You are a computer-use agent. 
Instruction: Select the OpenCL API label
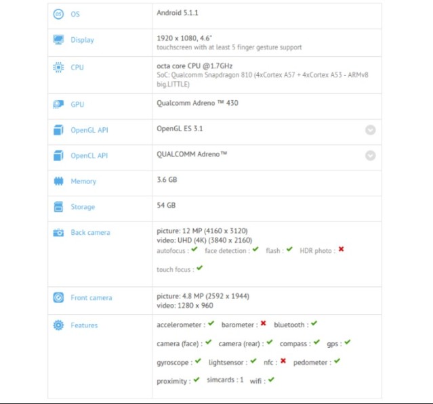[x=89, y=156]
